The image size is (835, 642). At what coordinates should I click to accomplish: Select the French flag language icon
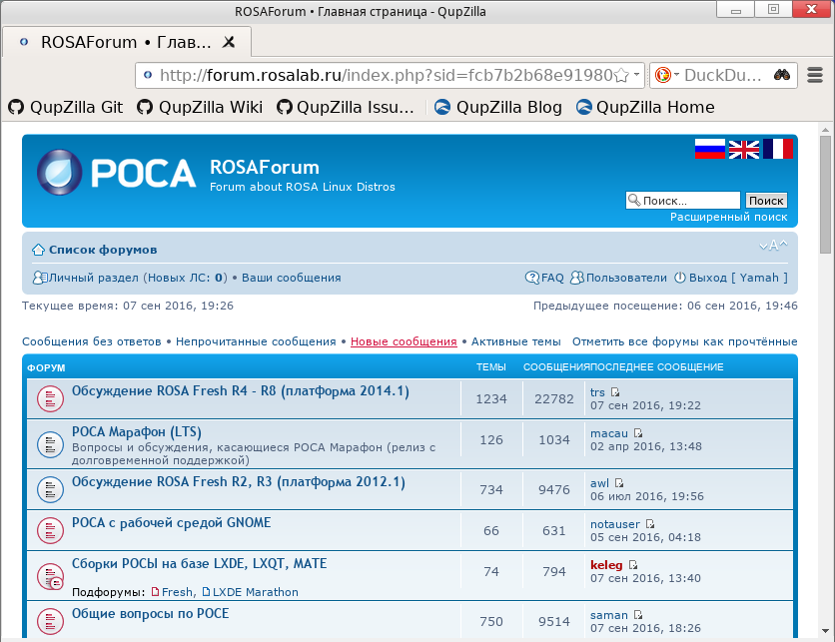pyautogui.click(x=777, y=149)
